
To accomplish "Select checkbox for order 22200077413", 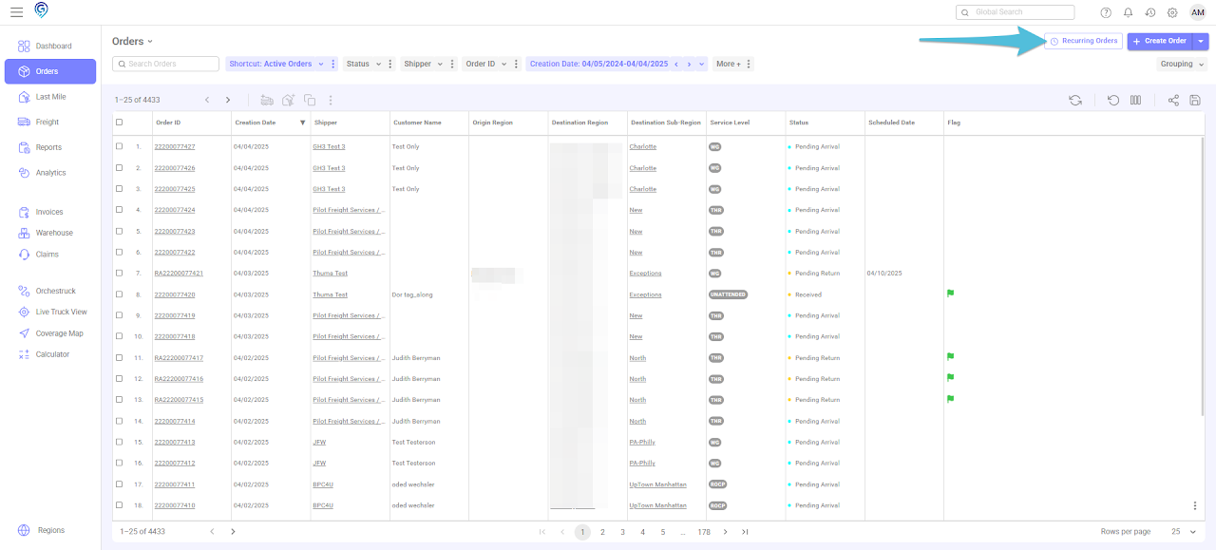I will 119,442.
